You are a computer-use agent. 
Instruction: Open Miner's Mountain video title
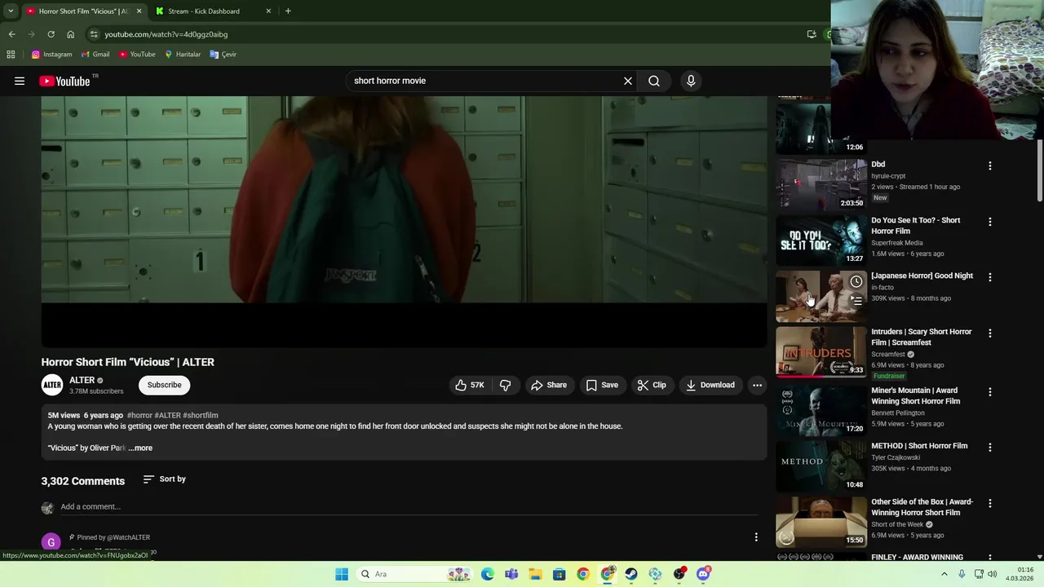915,395
